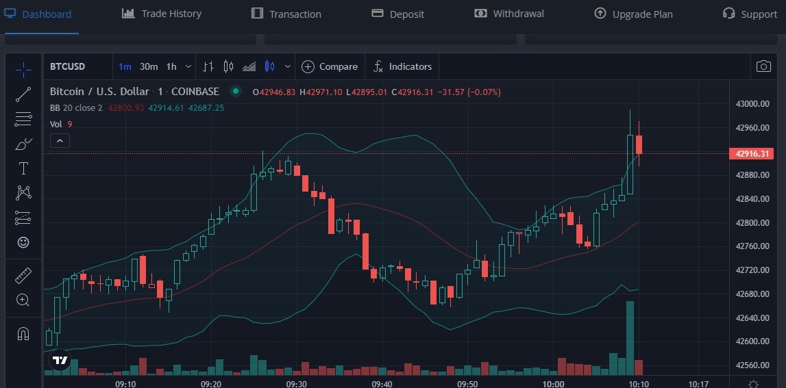Click the Compare symbol button
The width and height of the screenshot is (786, 388).
(330, 66)
